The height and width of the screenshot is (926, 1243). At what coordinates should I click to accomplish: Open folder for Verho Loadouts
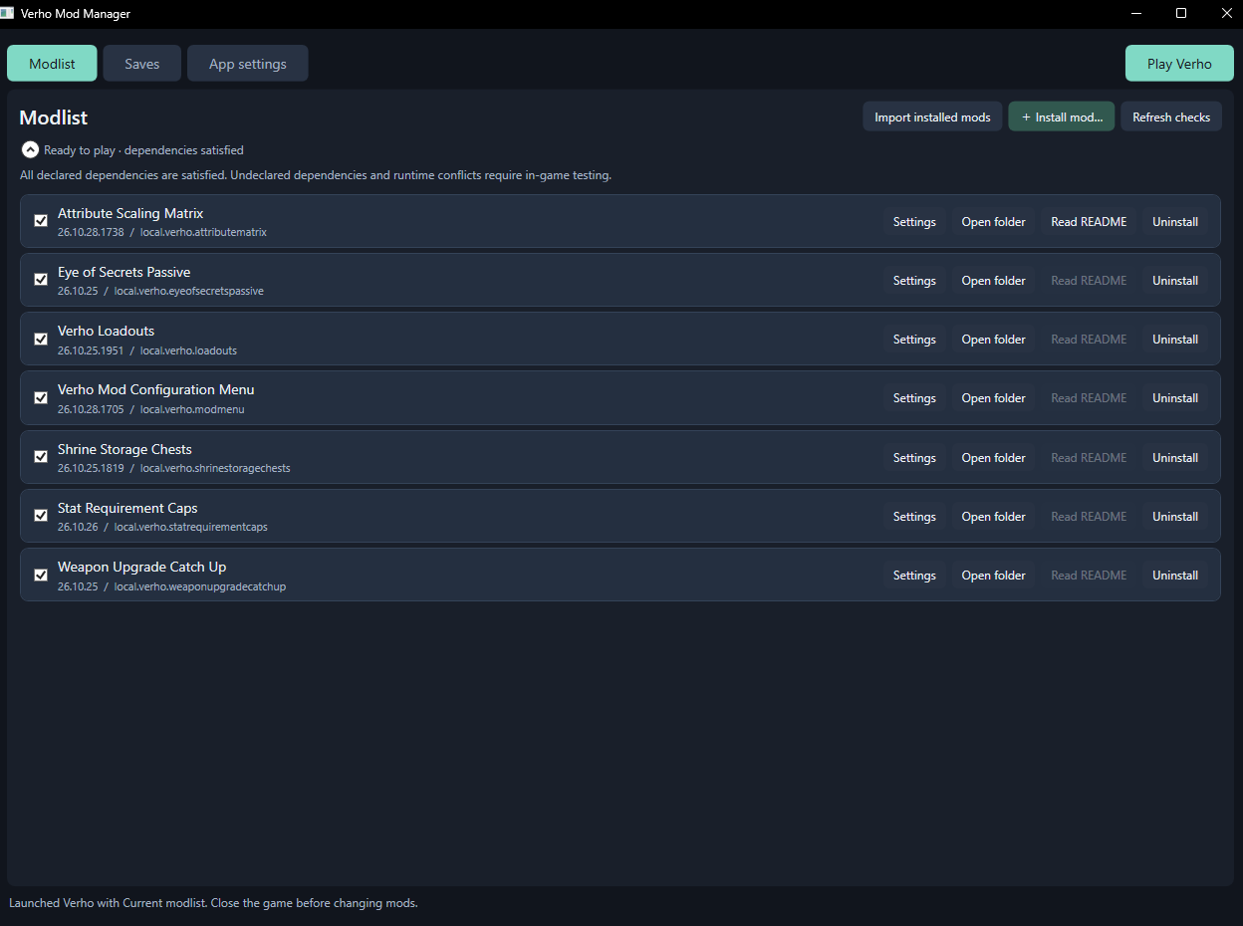993,340
